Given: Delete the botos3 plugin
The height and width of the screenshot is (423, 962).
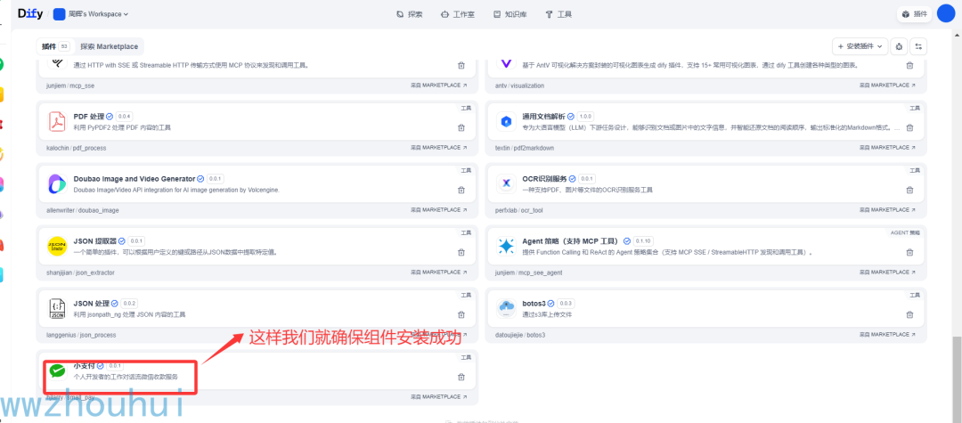Looking at the screenshot, I should 909,314.
